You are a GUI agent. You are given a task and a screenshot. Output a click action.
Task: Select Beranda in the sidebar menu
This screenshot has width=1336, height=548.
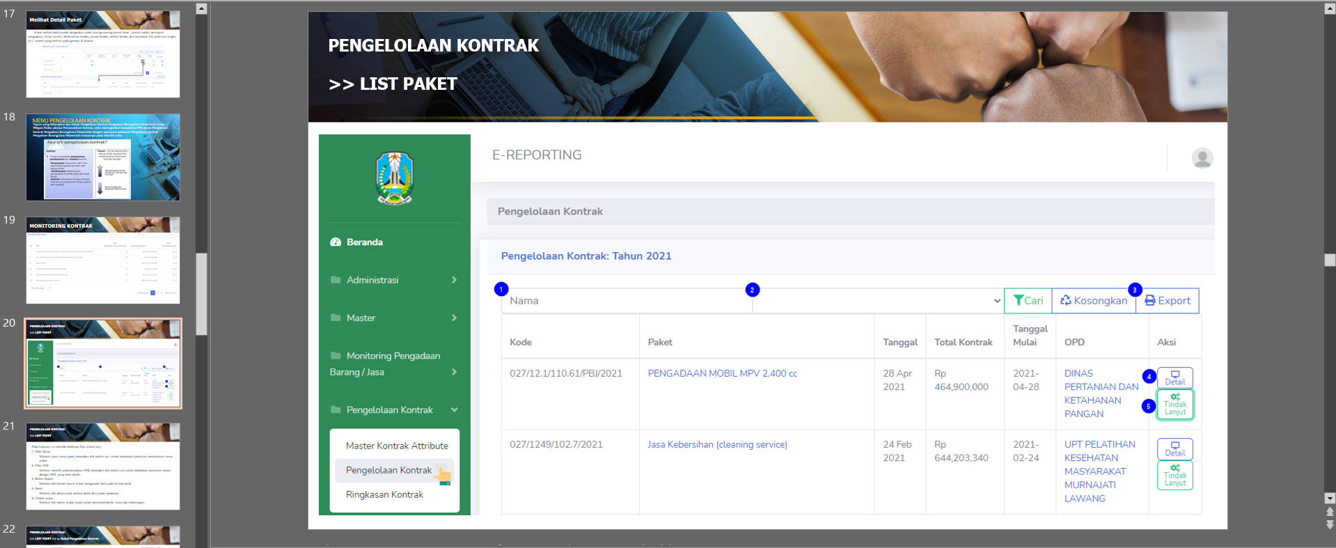pos(365,242)
